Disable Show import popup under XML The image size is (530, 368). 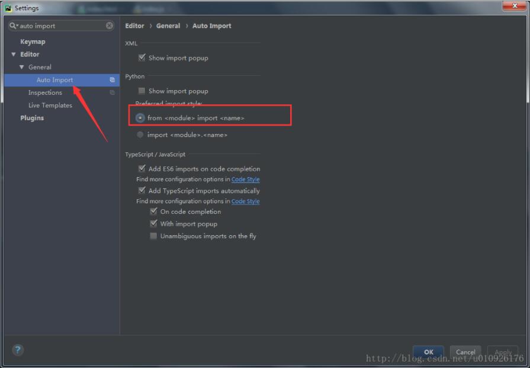(142, 57)
